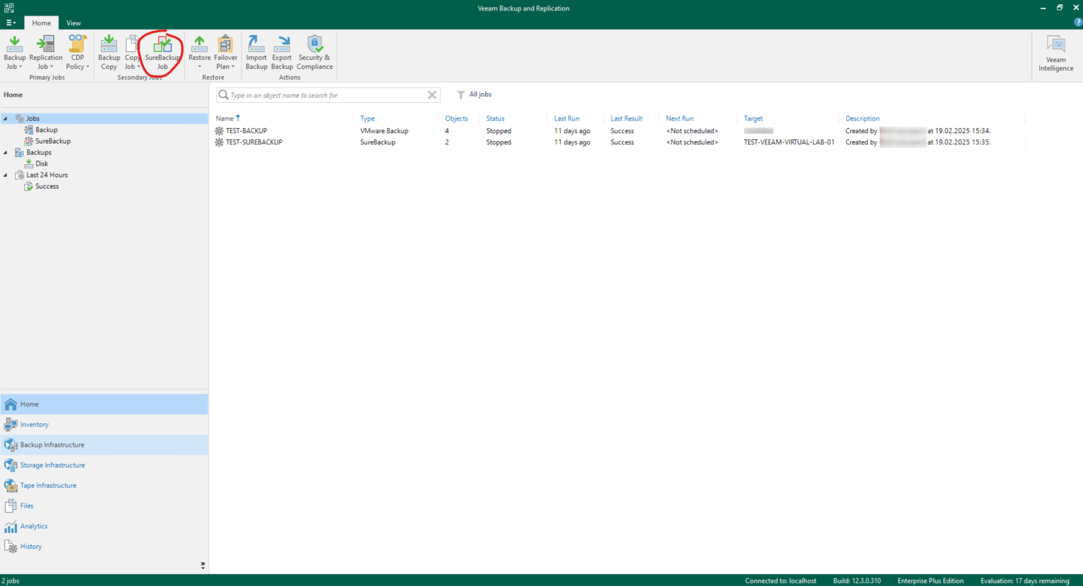This screenshot has height=586, width=1083.
Task: Open the main hamburger menu
Action: click(11, 23)
